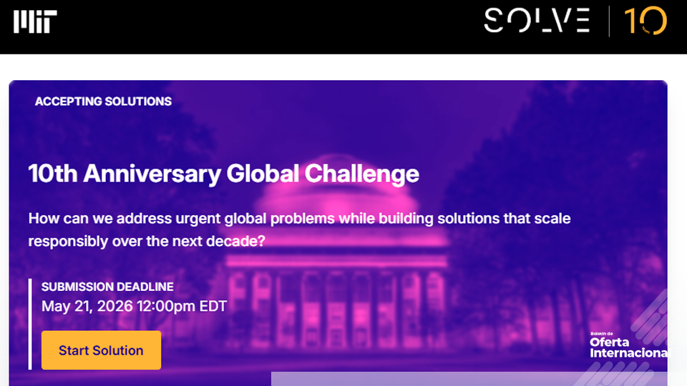Click the diagonal stripes graphic near Oferta Internacional
Image resolution: width=687 pixels, height=386 pixels.
coord(653,315)
